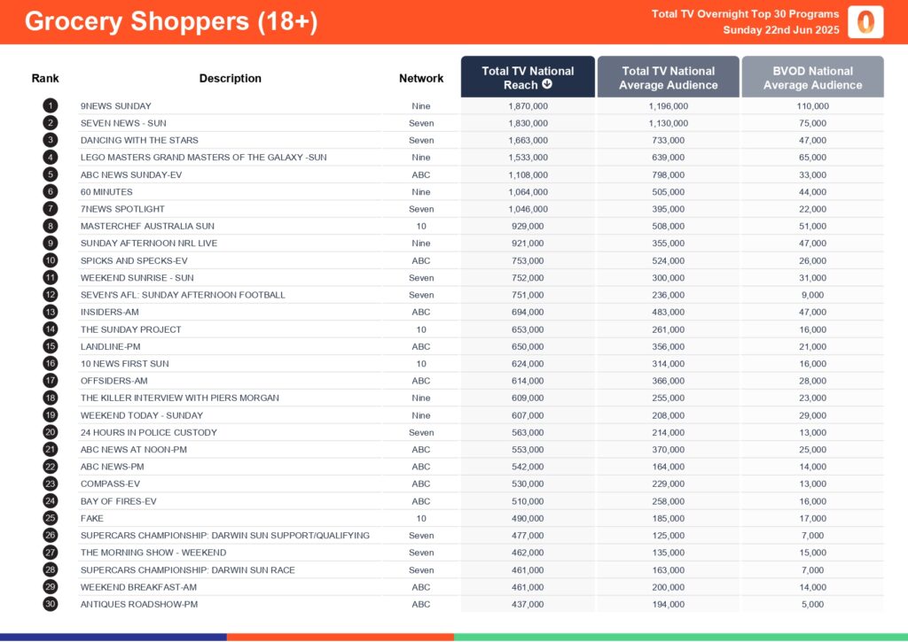Click the Network column heading

(421, 78)
